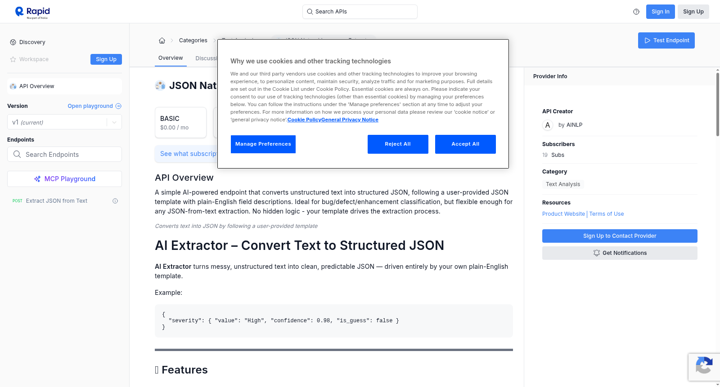Select the BASIC $0.00 plan card

pos(180,122)
